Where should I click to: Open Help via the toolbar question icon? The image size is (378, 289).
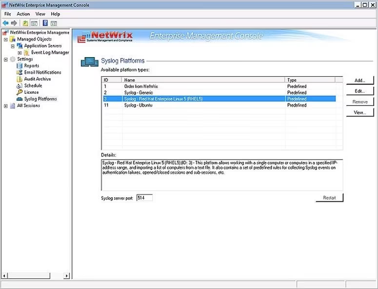[x=45, y=23]
